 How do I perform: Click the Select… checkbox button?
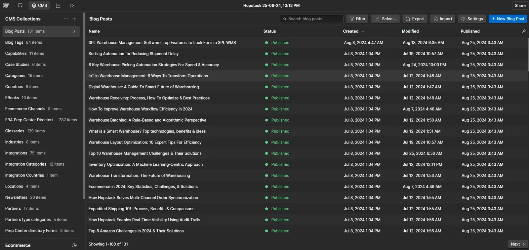(x=385, y=19)
